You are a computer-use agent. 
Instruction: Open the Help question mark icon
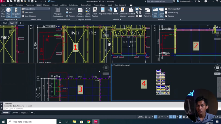(206, 1)
